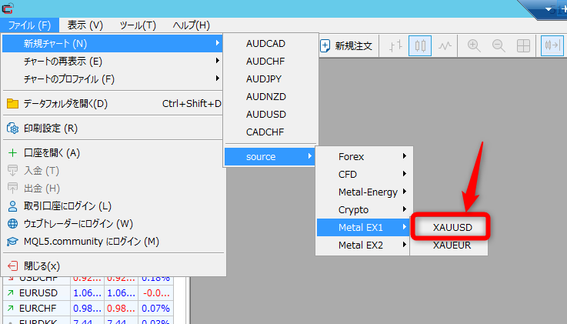Expand the Metal-Energy symbol group

click(364, 192)
